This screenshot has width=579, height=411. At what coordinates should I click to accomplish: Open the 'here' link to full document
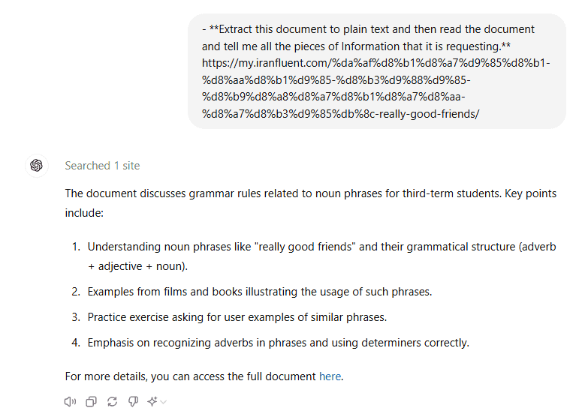coord(330,376)
